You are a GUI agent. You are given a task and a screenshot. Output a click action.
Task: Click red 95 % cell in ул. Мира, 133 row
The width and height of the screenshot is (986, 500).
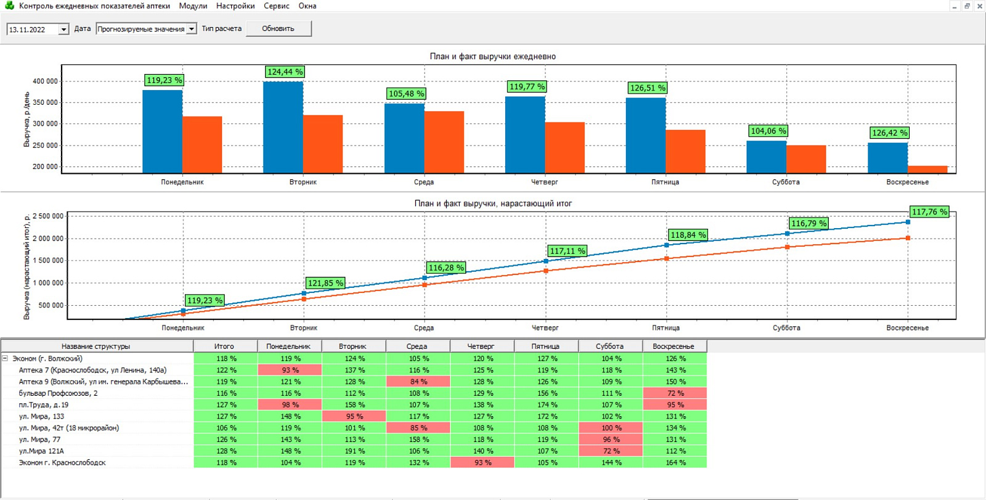coord(354,416)
